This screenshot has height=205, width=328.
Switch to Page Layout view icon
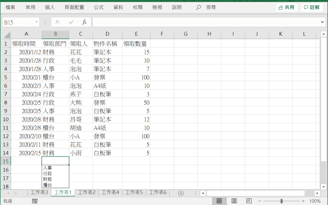(234, 201)
